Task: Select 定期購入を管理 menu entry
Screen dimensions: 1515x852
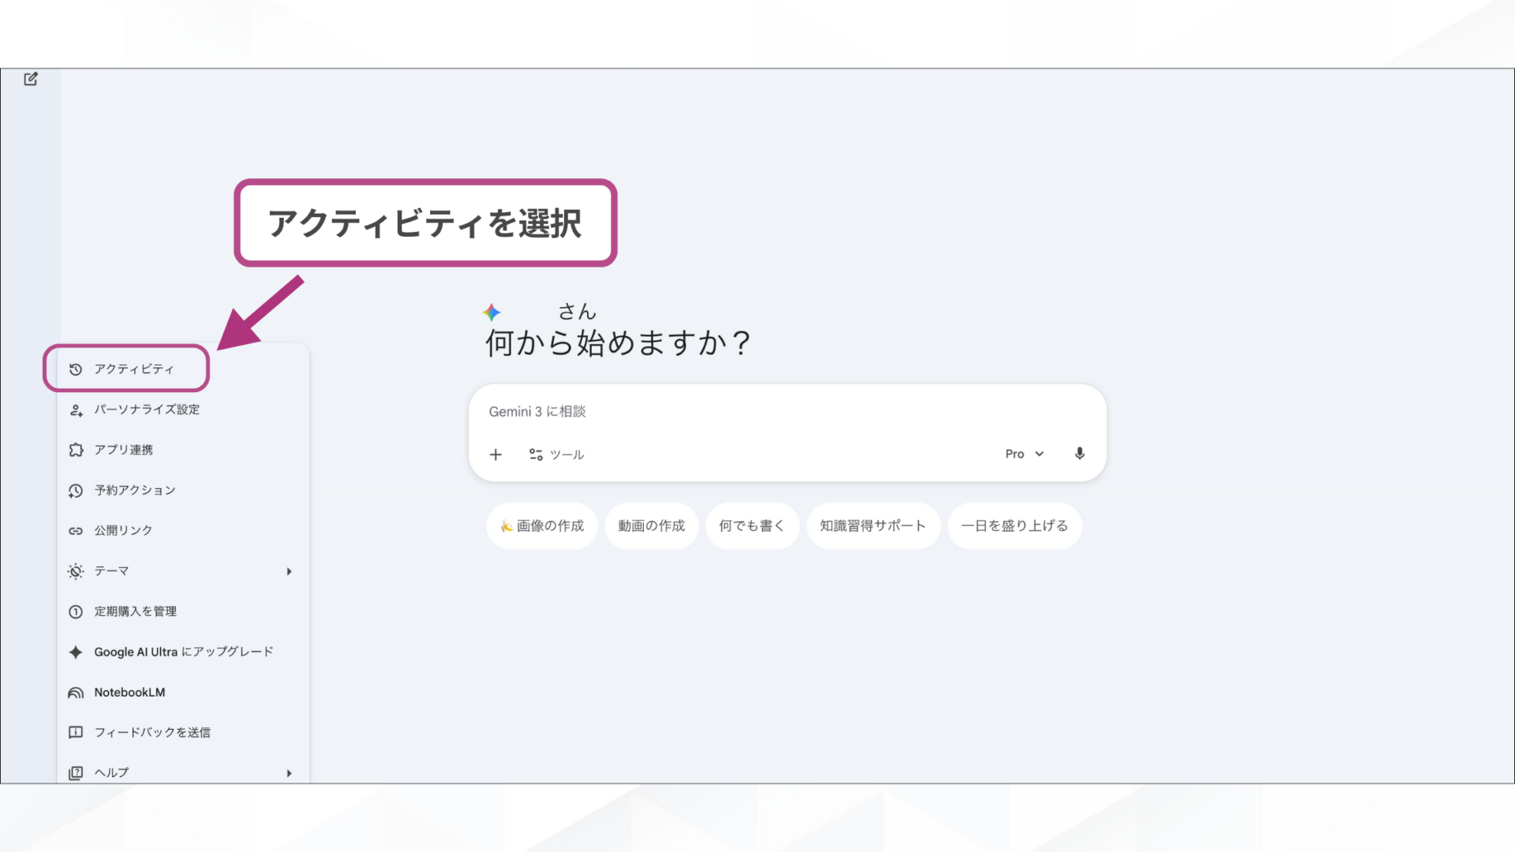Action: pyautogui.click(x=136, y=611)
